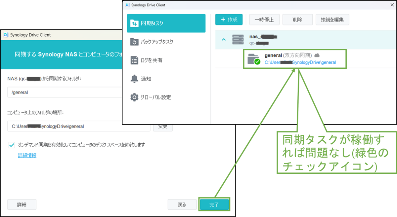Screen dimensions: 397x217
Task: Click the notification bell icon
Action: [x=134, y=79]
